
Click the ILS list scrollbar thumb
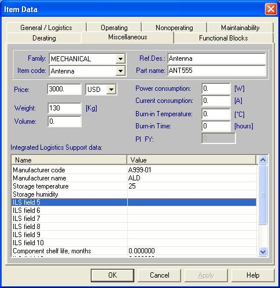pyautogui.click(x=263, y=195)
